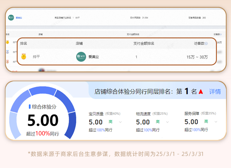The height and width of the screenshot is (168, 231).
Task: Click the 爱美业 shop name in highlighted row
Action: point(94,57)
